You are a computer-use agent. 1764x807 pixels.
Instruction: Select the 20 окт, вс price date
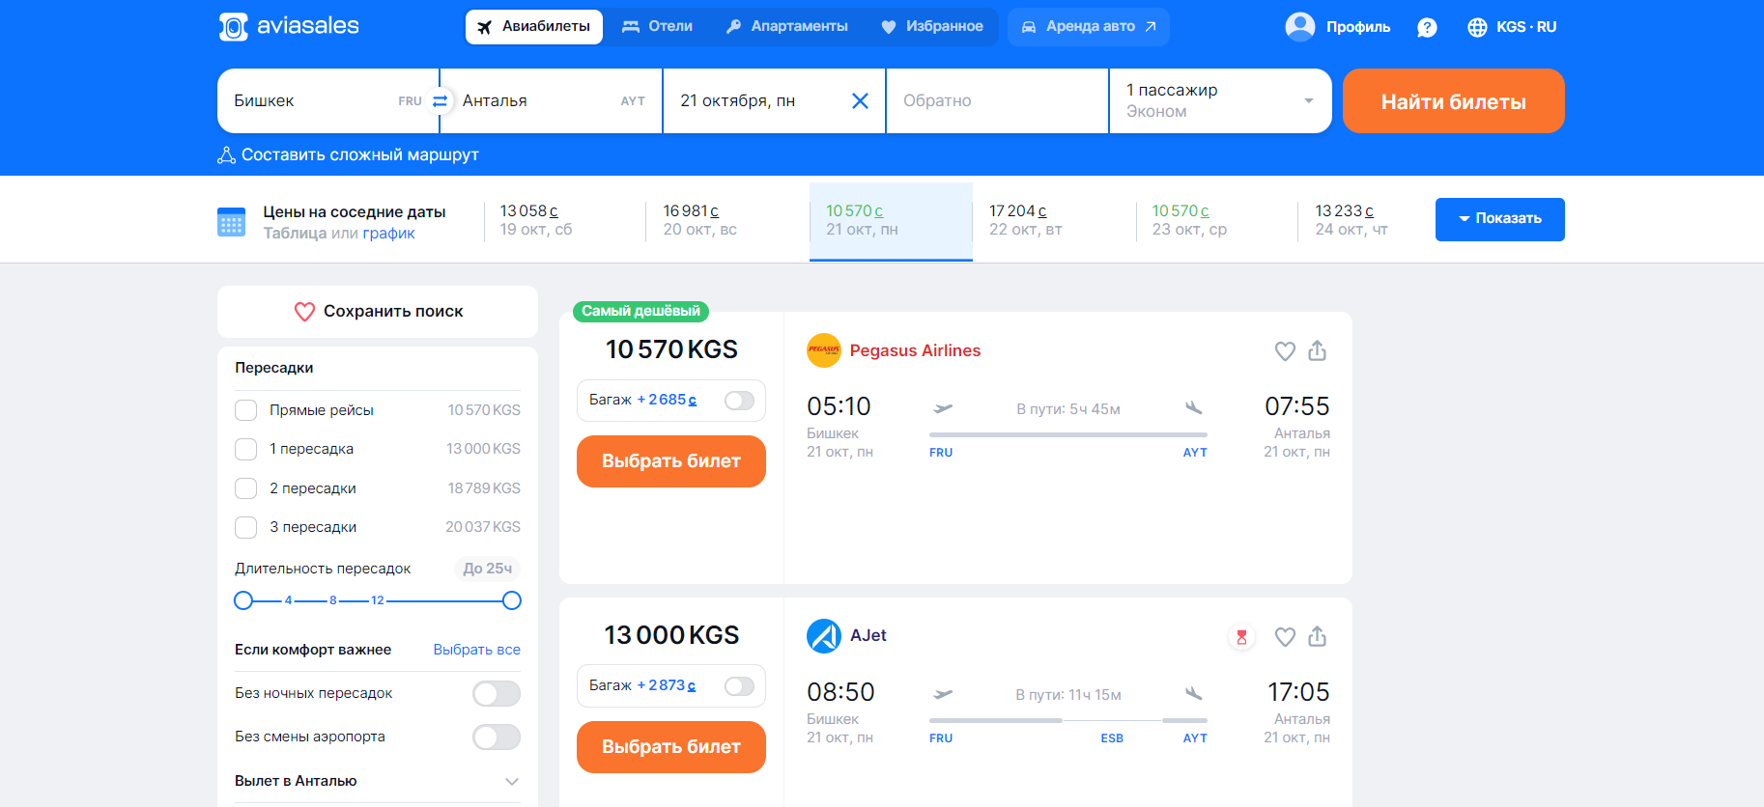(x=727, y=220)
